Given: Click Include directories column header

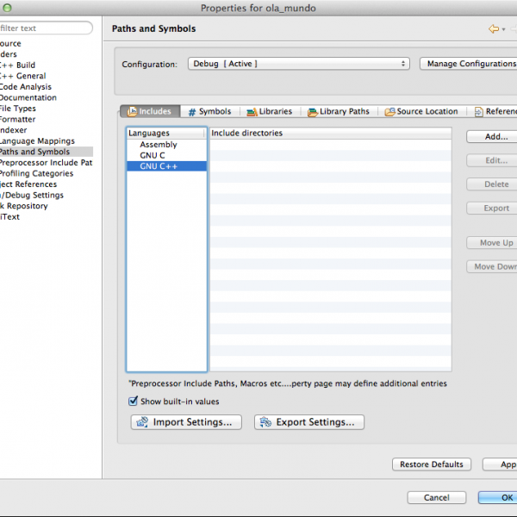Looking at the screenshot, I should (331, 133).
